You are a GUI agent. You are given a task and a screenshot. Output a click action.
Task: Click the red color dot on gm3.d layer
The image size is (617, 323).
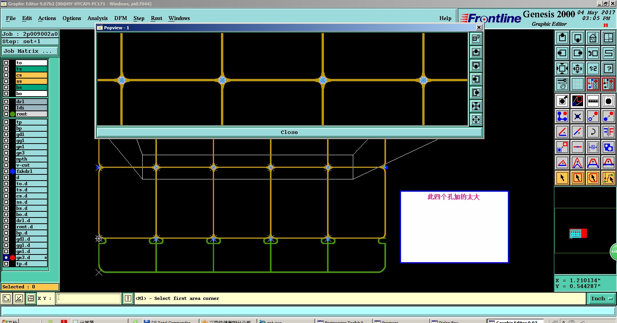(x=12, y=258)
